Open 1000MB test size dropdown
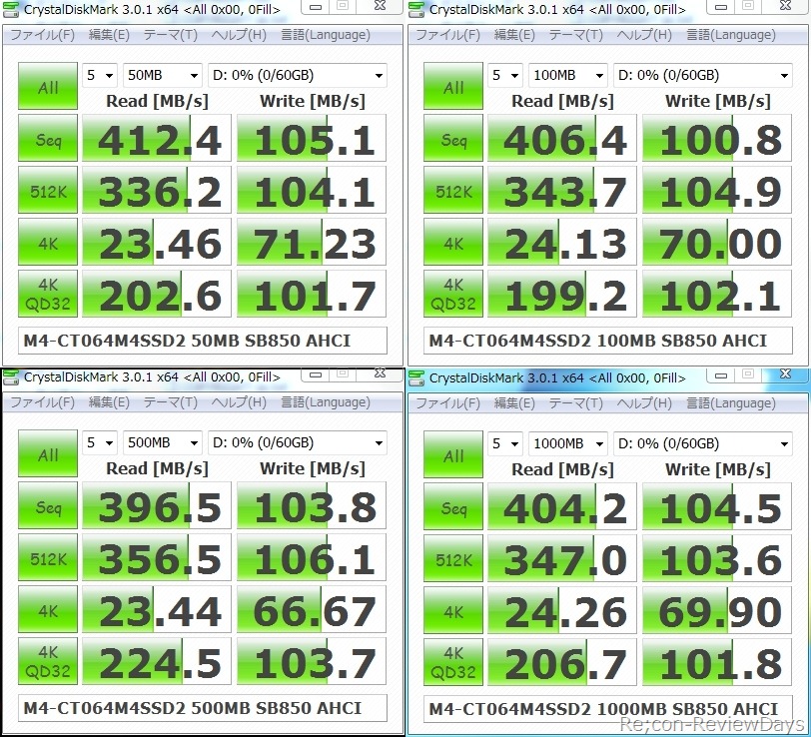811x737 pixels. click(568, 443)
